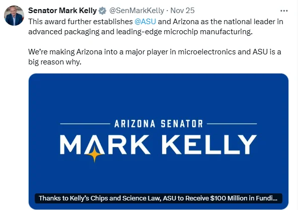The width and height of the screenshot is (299, 210).
Task: Open the three-dot more options menu
Action: tap(284, 11)
